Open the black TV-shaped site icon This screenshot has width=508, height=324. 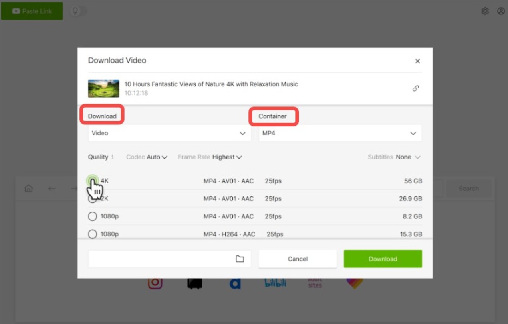click(195, 283)
